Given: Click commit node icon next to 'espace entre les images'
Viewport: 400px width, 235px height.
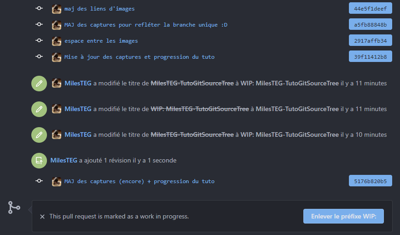Looking at the screenshot, I should pyautogui.click(x=39, y=40).
